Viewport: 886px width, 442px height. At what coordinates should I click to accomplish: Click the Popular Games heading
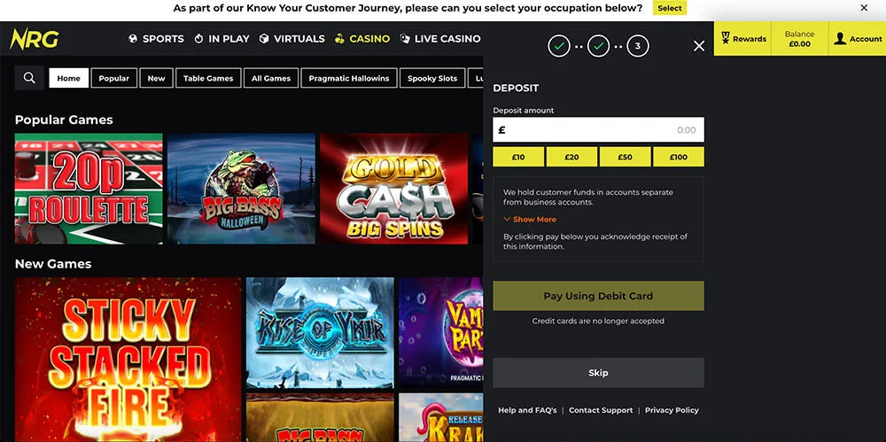tap(64, 120)
